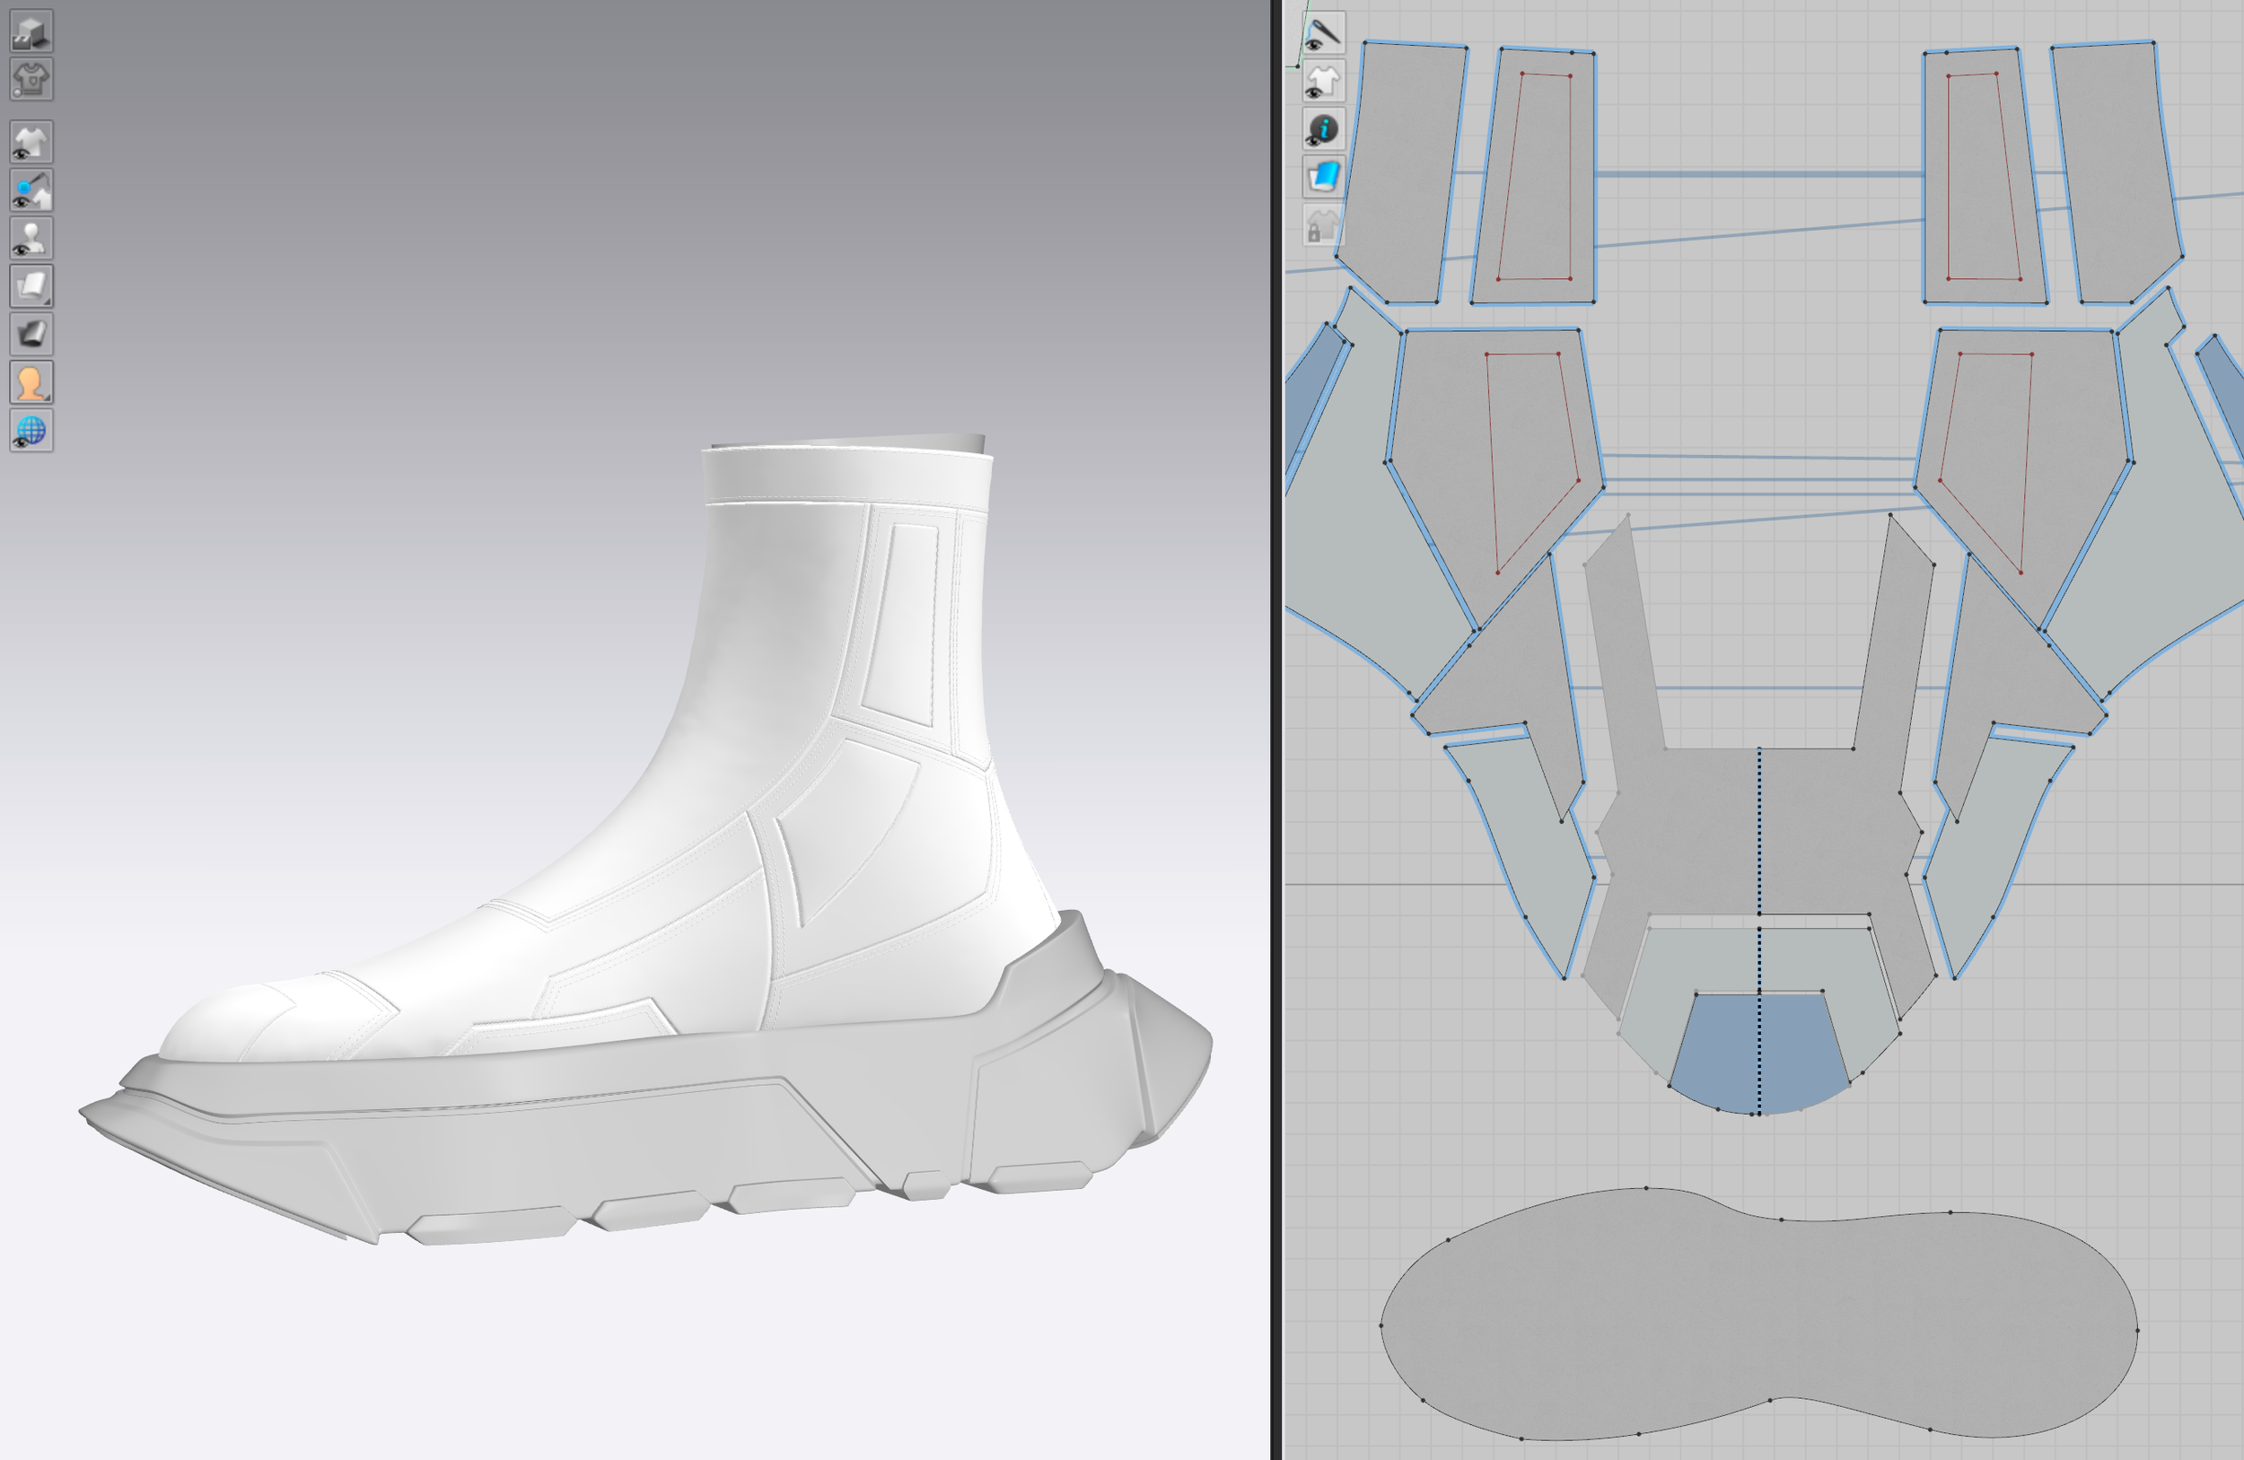Open the orange avatar head render style dropdown
The image size is (2244, 1460).
click(31, 382)
